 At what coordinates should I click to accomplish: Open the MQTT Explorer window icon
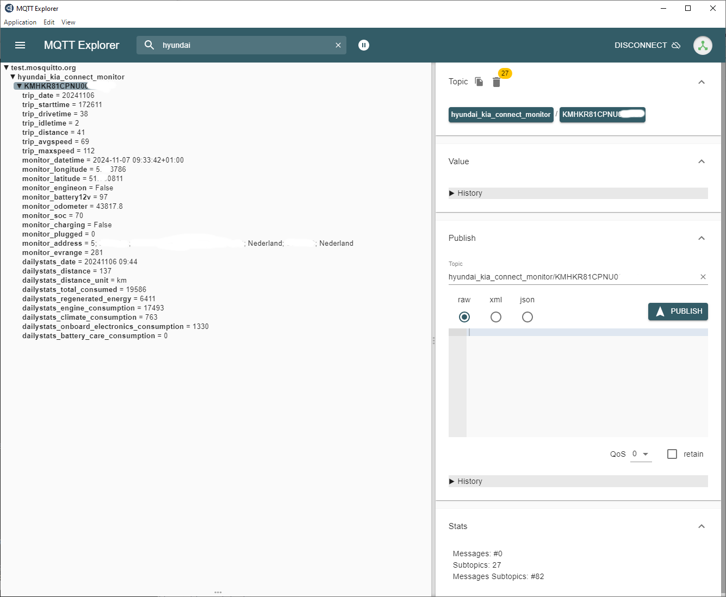pos(9,8)
